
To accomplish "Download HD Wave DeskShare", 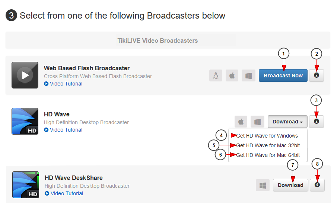I will point(290,185).
